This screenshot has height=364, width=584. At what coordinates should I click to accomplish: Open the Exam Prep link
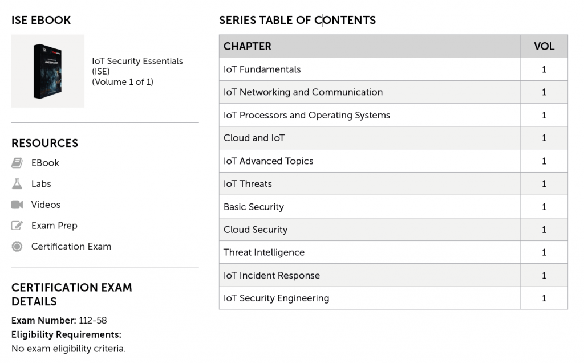54,226
